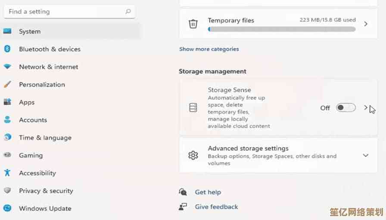Image resolution: width=386 pixels, height=220 pixels.
Task: Open the Apps settings page
Action: (27, 102)
